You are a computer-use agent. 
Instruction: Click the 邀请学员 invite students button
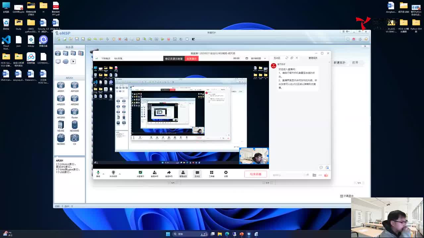(x=169, y=174)
